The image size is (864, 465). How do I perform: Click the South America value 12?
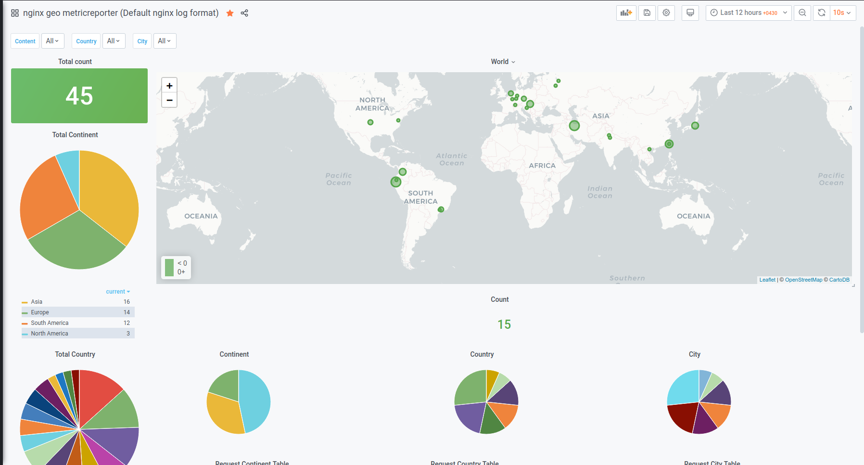(x=127, y=323)
